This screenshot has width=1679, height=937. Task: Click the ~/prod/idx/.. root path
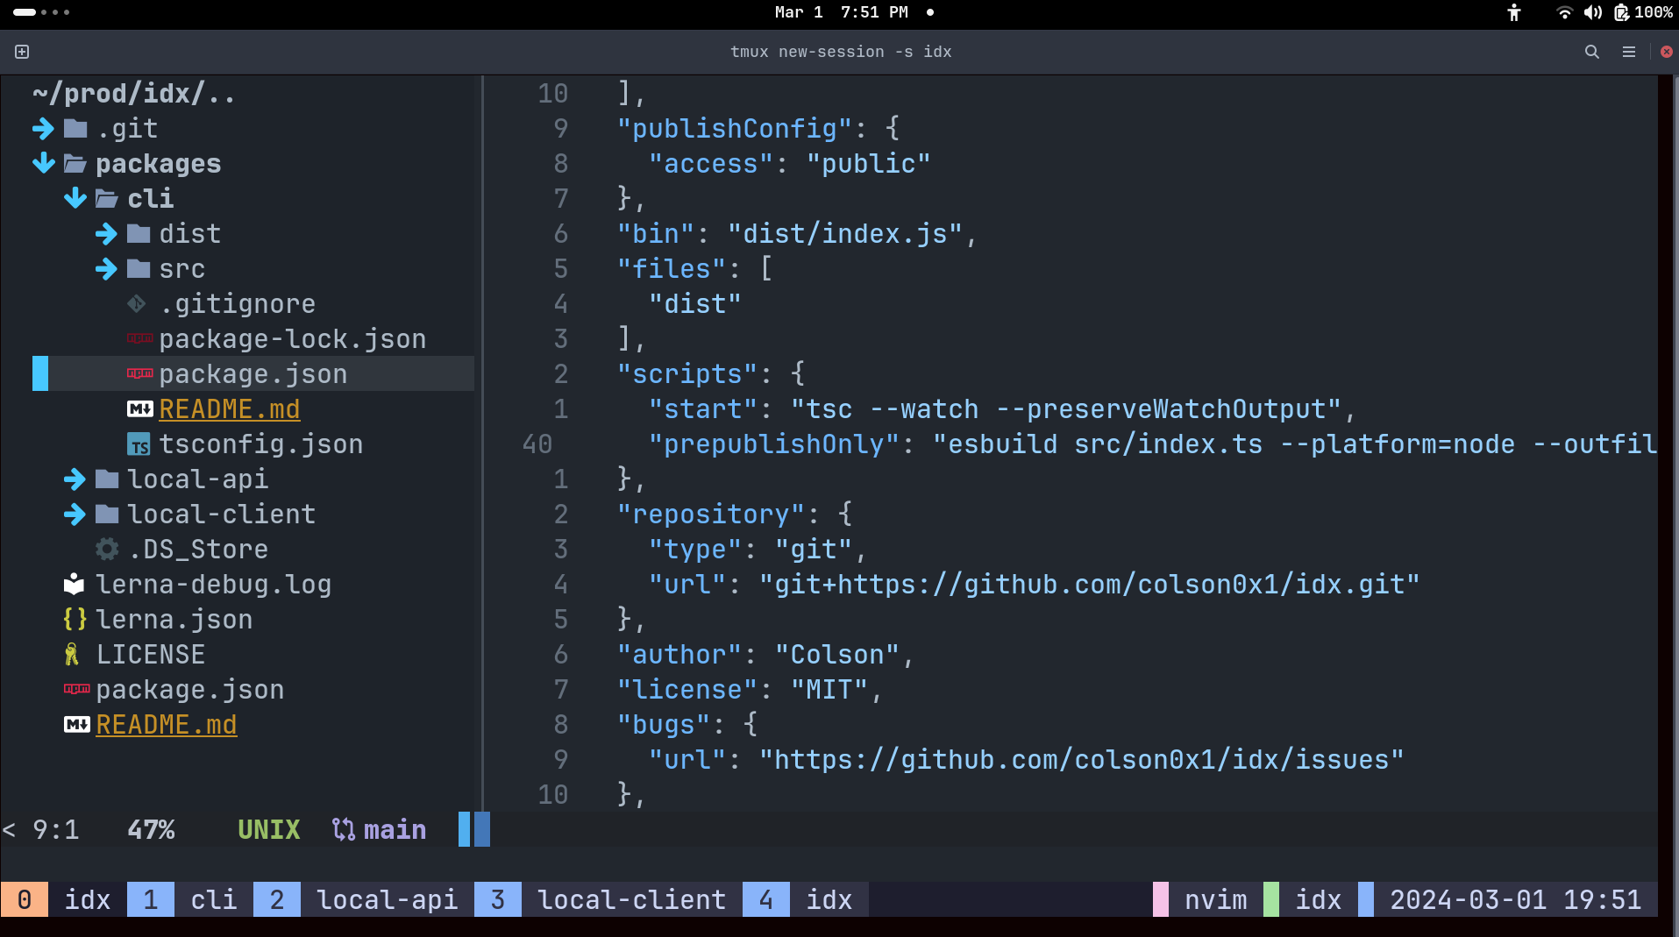coord(134,94)
